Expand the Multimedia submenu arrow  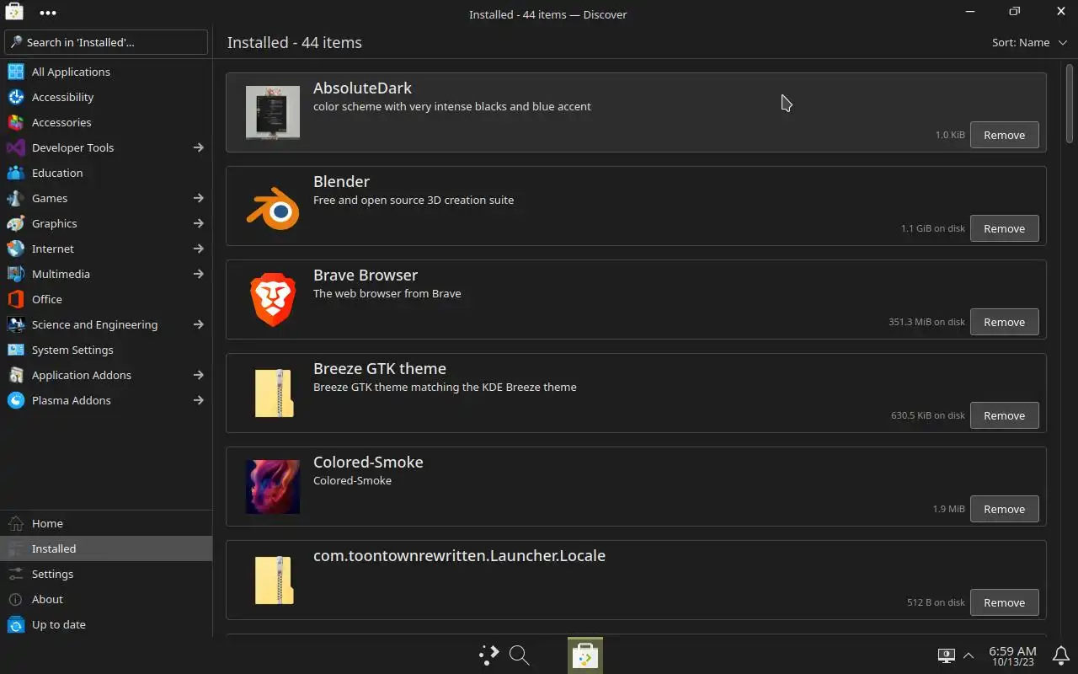199,274
